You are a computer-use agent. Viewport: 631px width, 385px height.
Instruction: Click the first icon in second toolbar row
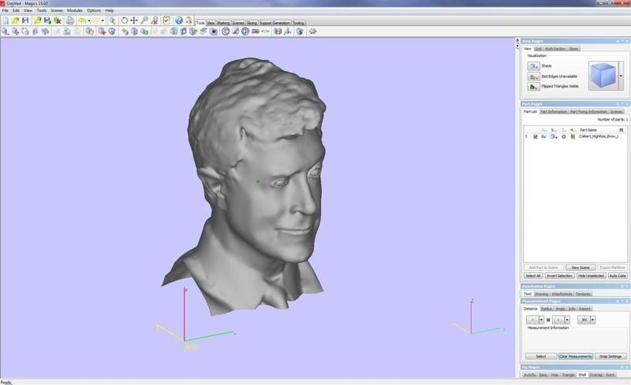click(x=6, y=32)
